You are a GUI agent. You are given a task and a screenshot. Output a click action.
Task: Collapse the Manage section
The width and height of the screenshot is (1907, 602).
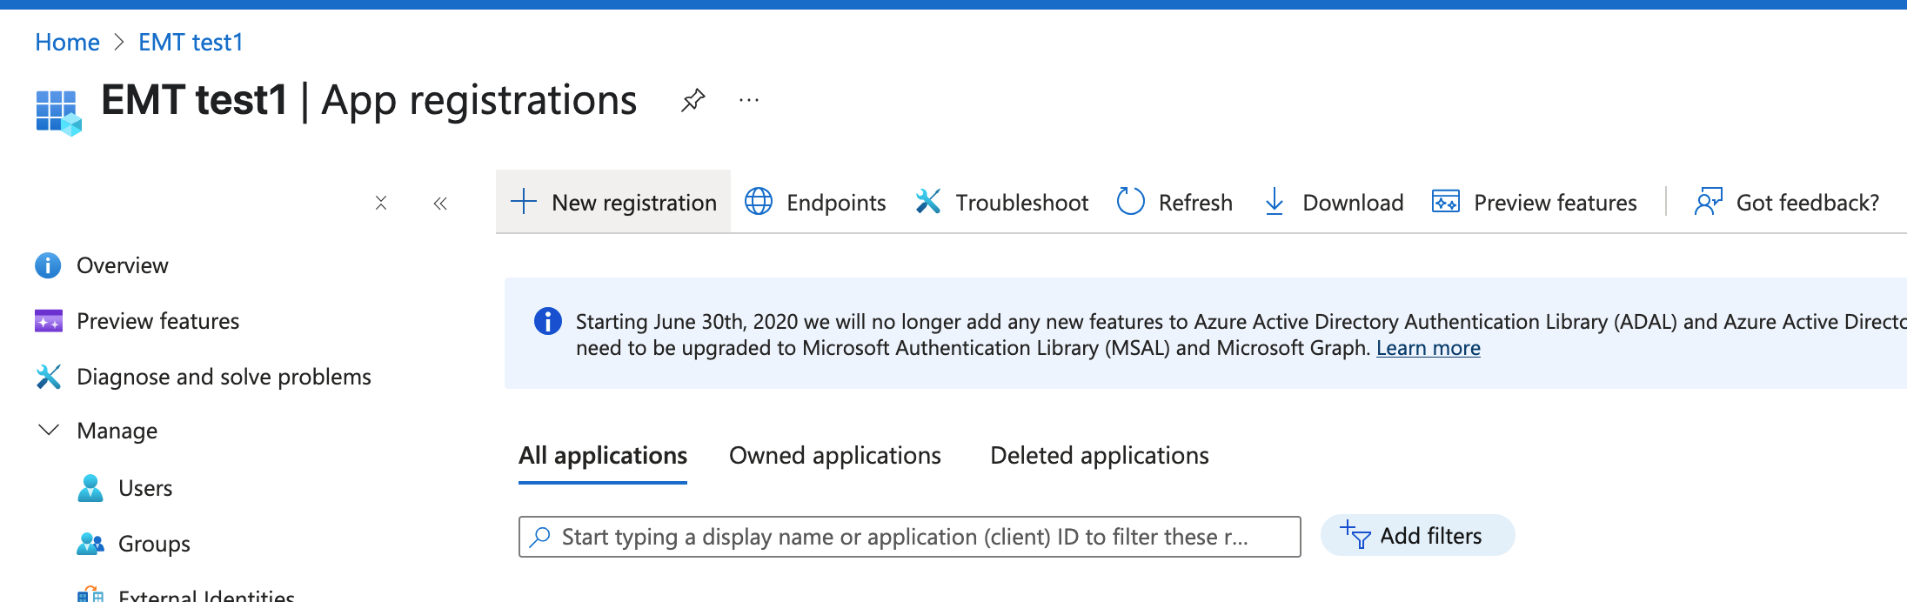[x=49, y=430]
